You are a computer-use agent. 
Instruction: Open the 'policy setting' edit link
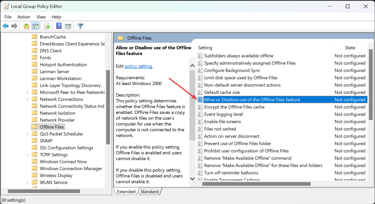coord(138,66)
